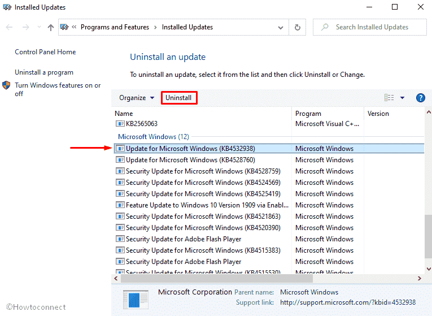Click the icon of the KB4520390 update
Screen dimensions: 432x316
120,228
